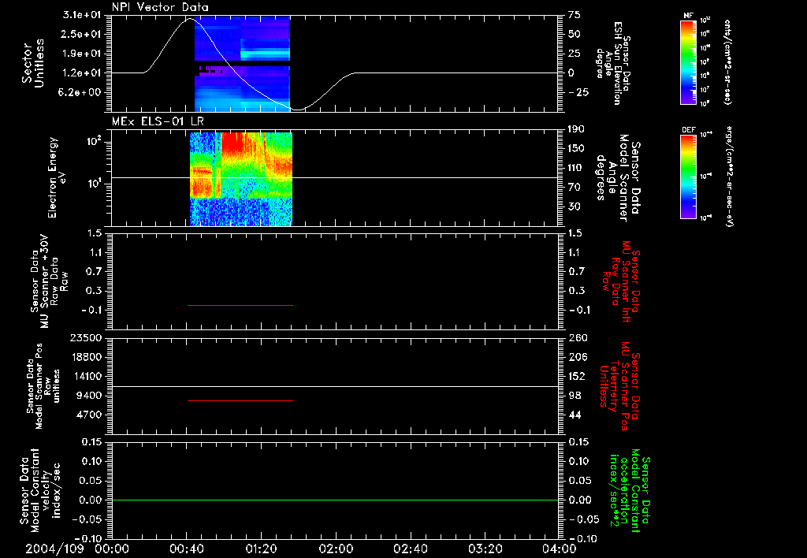The width and height of the screenshot is (807, 558).
Task: Click the white sun elevation curve peak
Action: (x=189, y=19)
